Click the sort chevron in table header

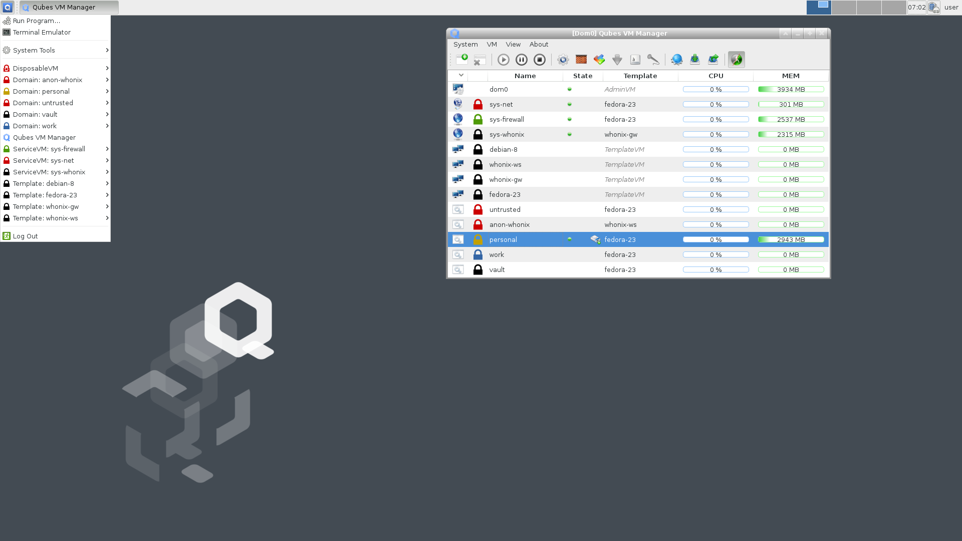click(x=461, y=76)
